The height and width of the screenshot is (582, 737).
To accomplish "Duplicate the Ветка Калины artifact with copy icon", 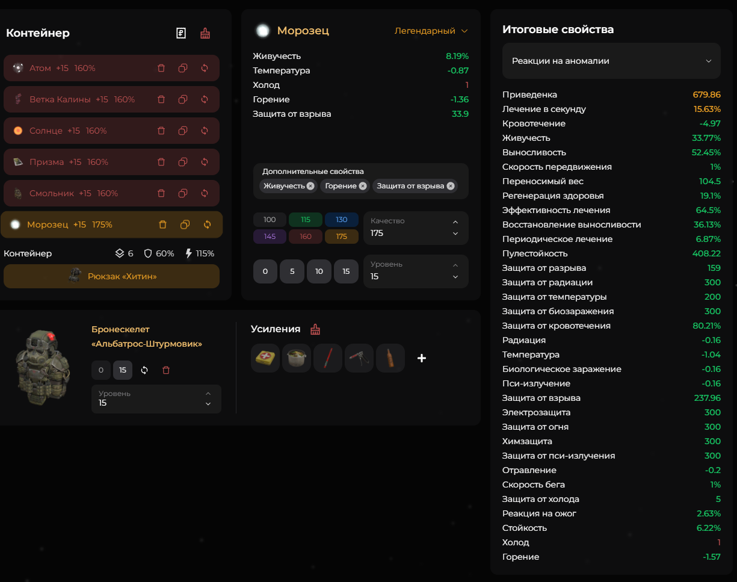I will (183, 99).
